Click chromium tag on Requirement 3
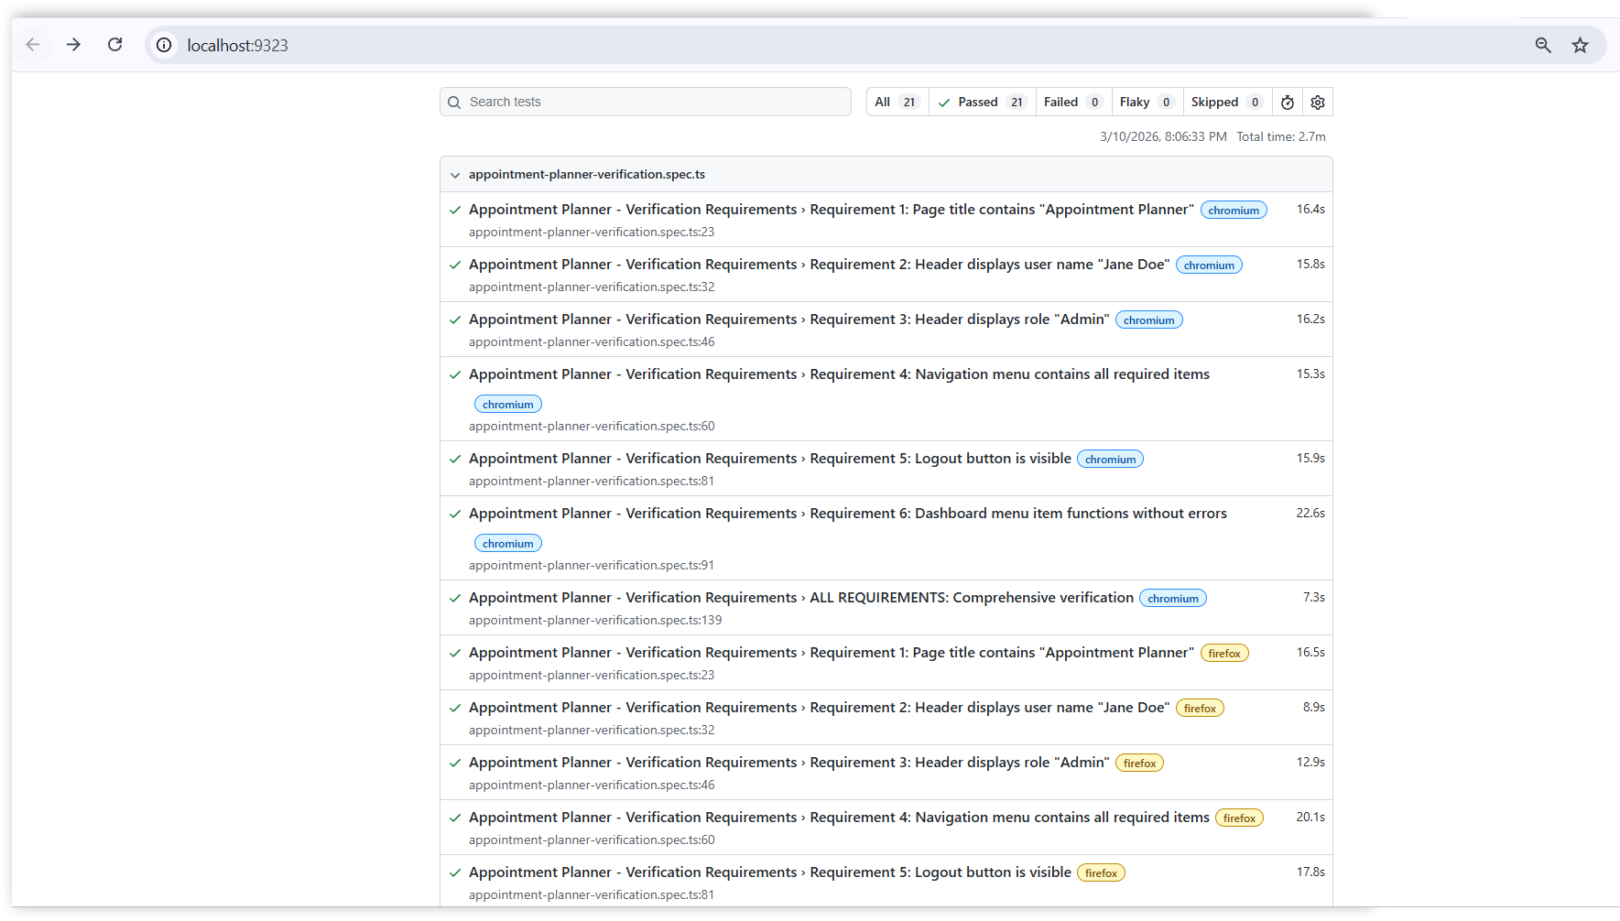Viewport: 1620px width, 921px height. 1149,320
